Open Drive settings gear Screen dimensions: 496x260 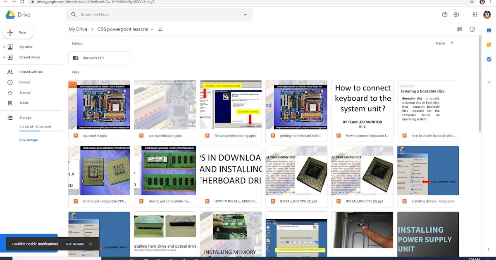pyautogui.click(x=456, y=14)
